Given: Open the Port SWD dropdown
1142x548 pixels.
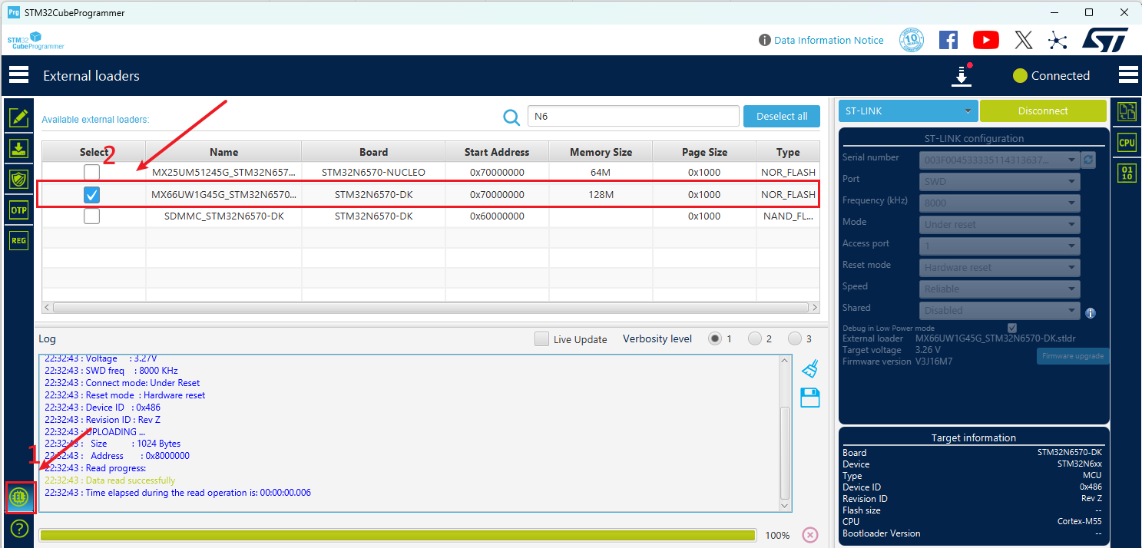Looking at the screenshot, I should click(x=999, y=182).
